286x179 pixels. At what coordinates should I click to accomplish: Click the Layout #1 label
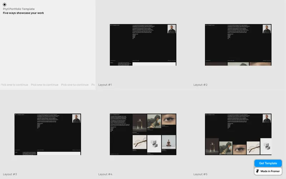(105, 85)
